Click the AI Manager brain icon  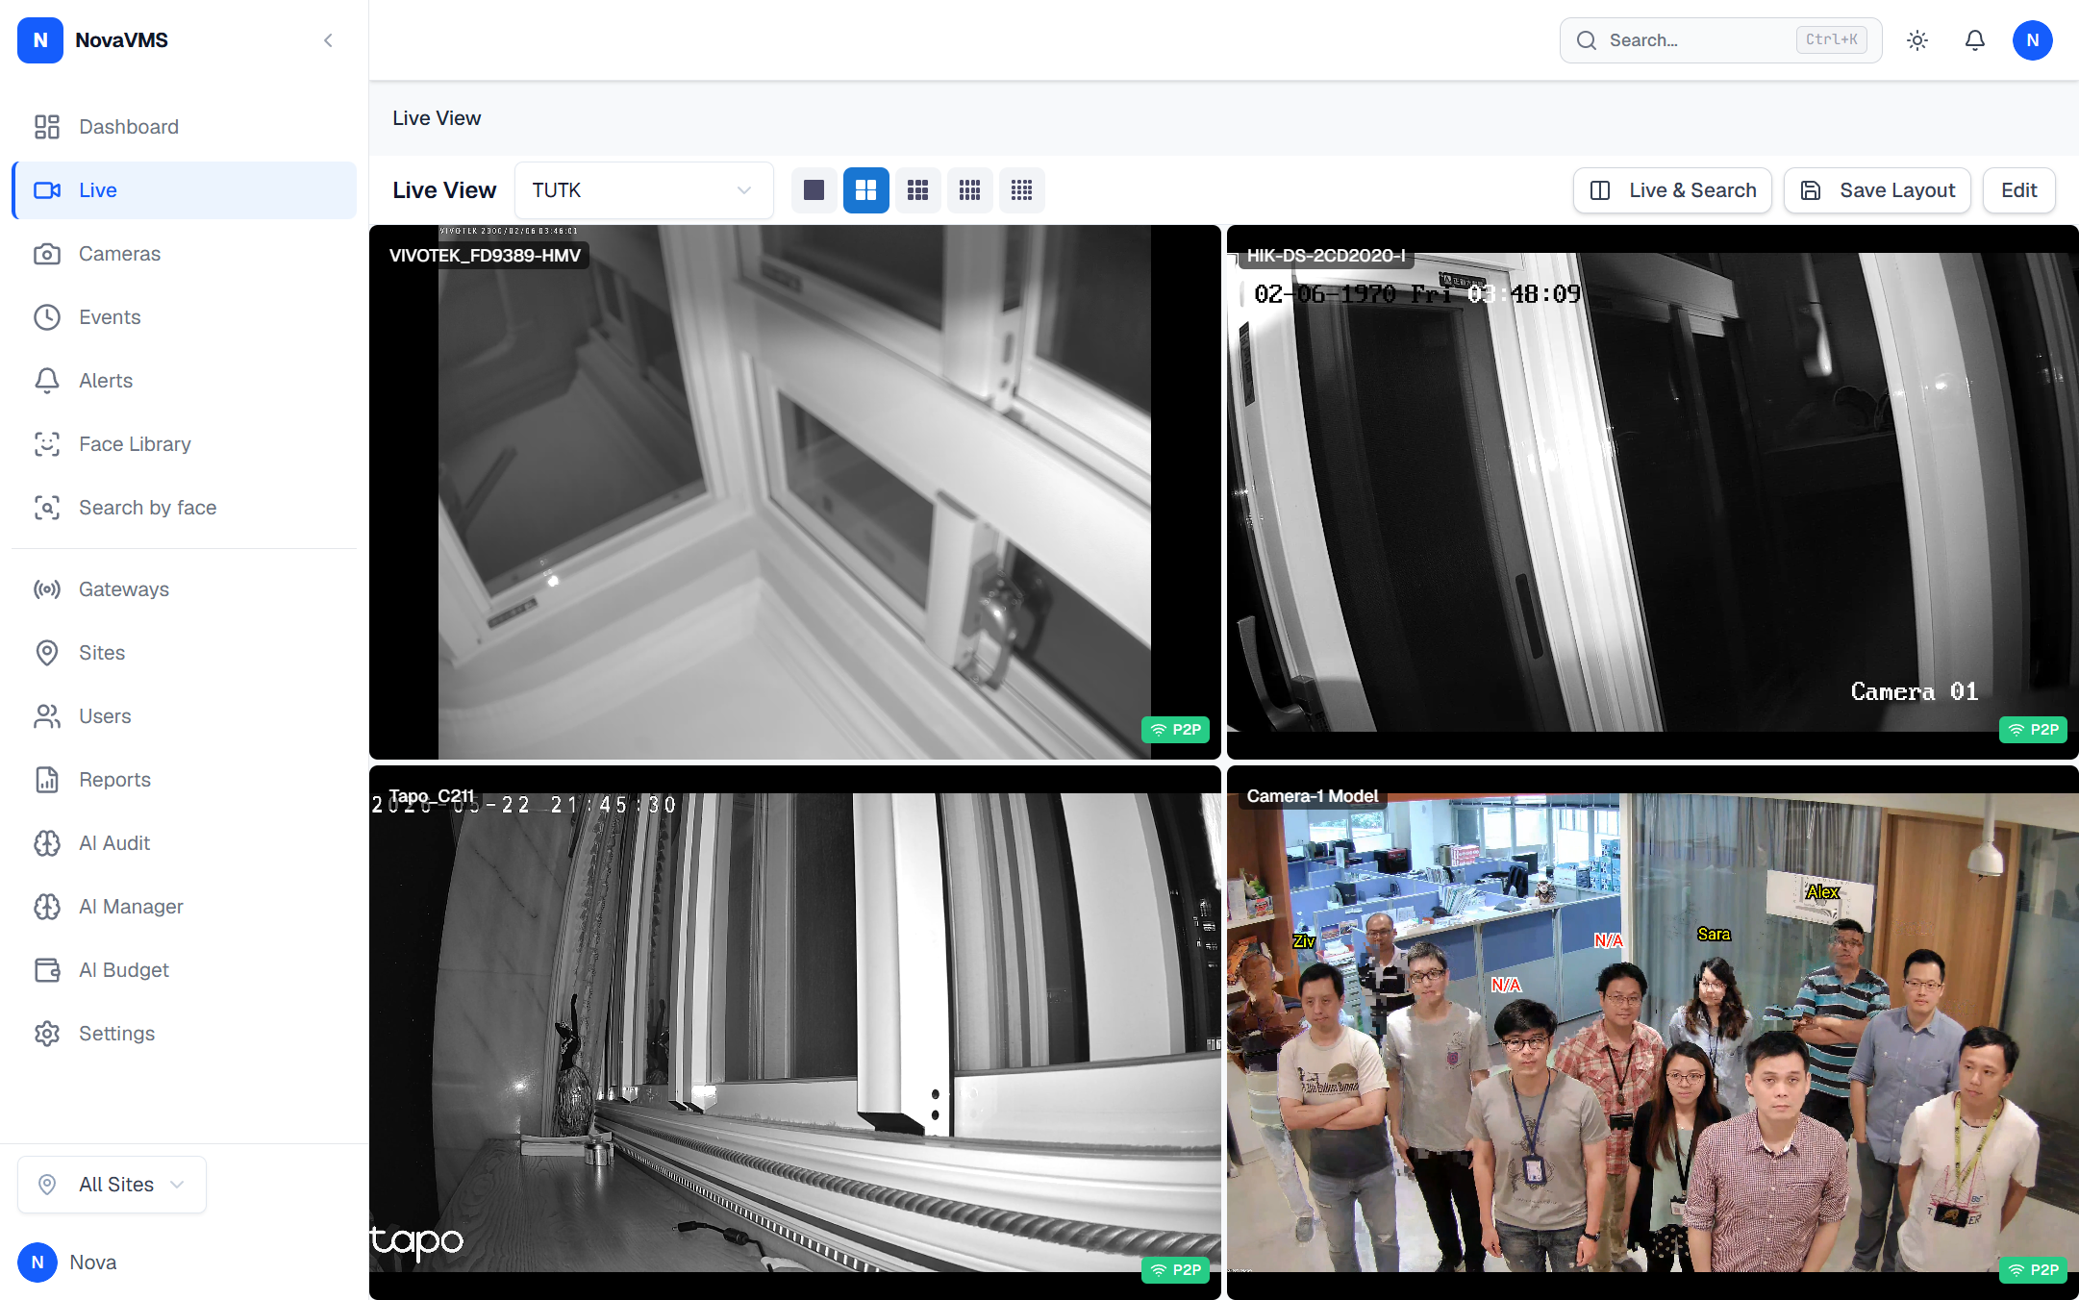click(x=47, y=907)
